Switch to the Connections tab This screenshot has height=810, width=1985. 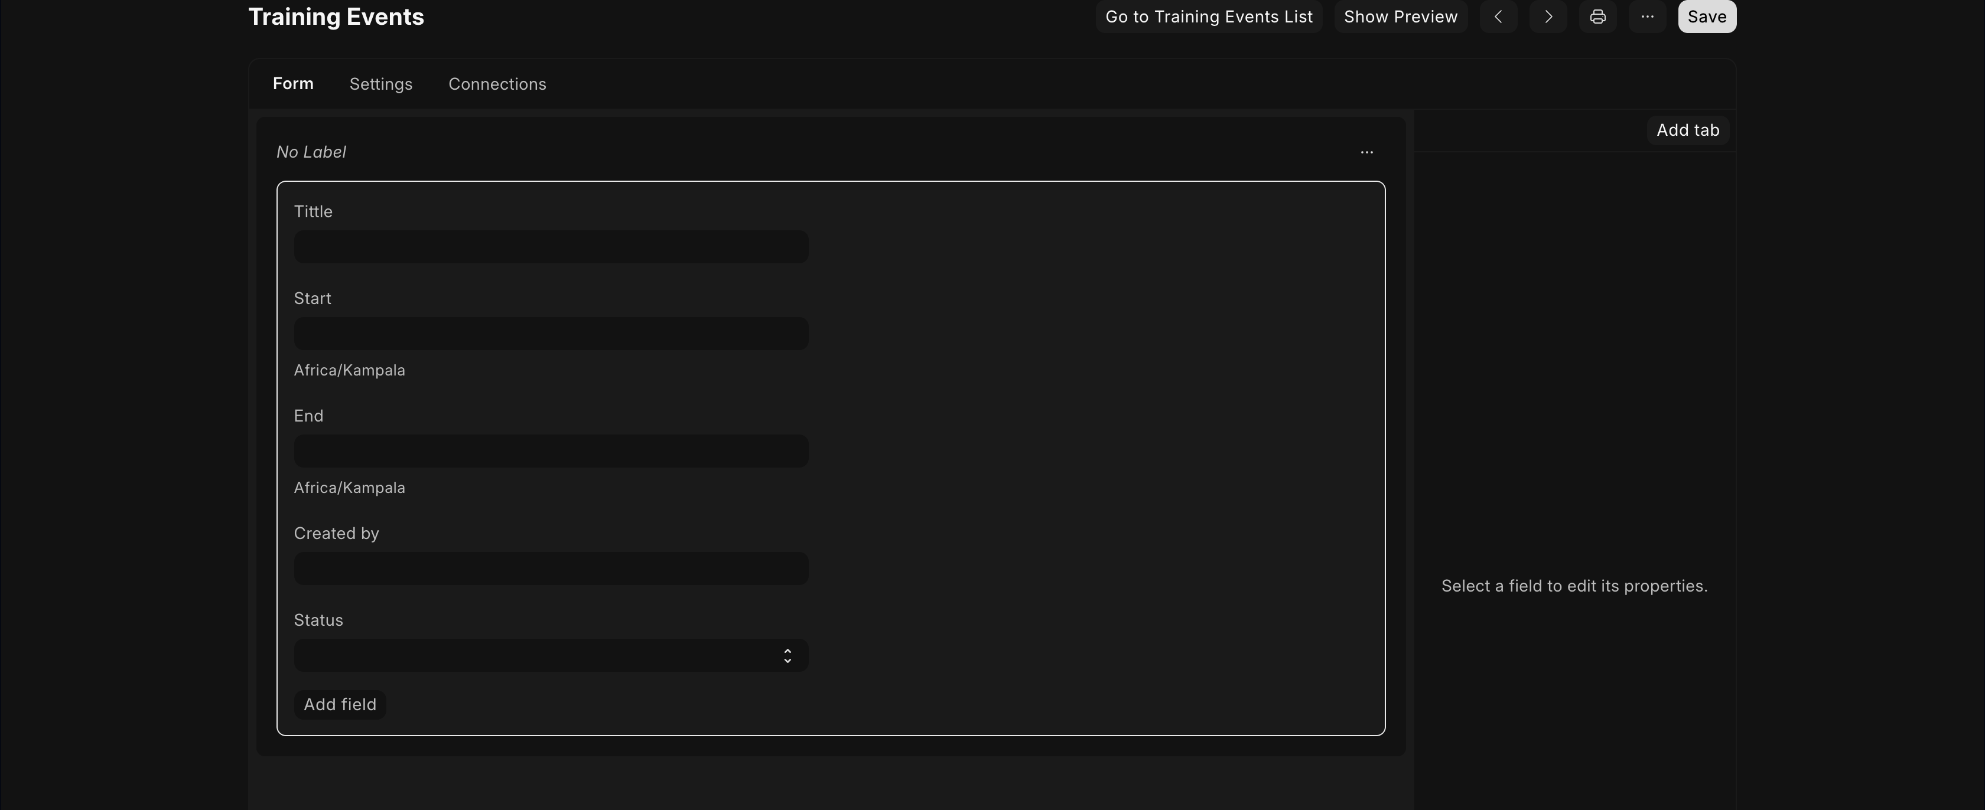(x=497, y=84)
